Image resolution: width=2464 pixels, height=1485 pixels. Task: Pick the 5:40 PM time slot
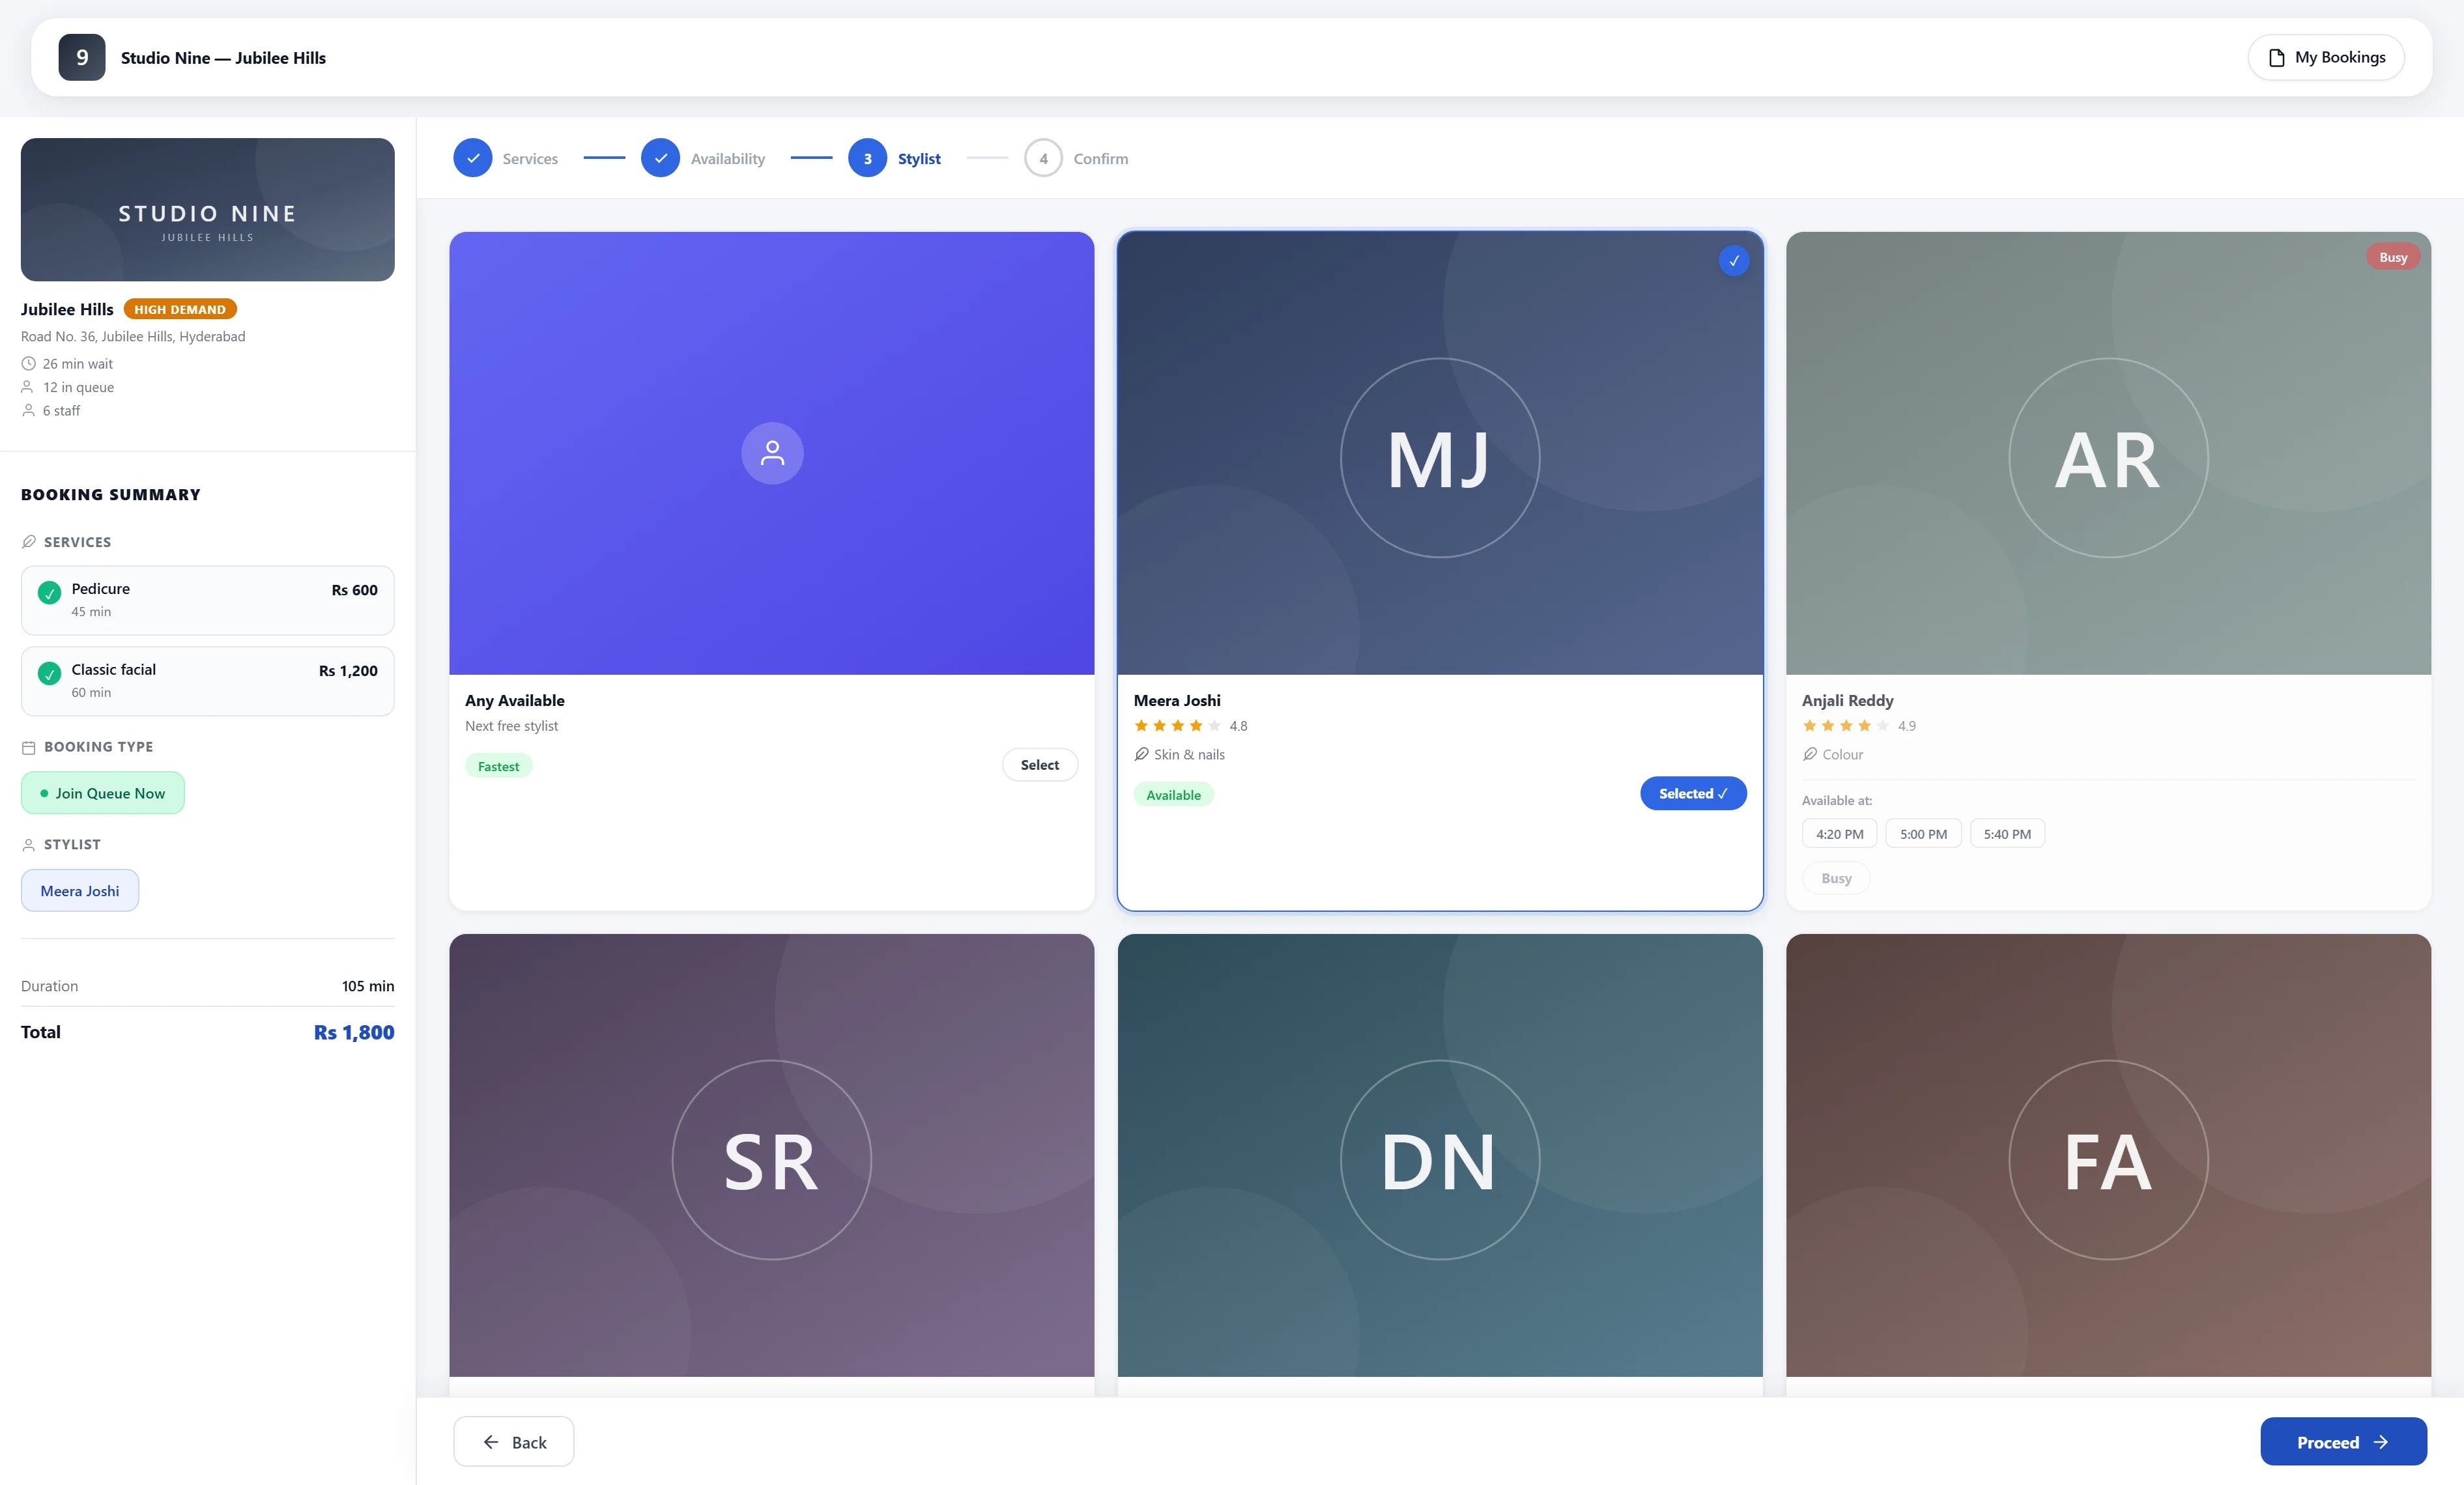point(2007,834)
